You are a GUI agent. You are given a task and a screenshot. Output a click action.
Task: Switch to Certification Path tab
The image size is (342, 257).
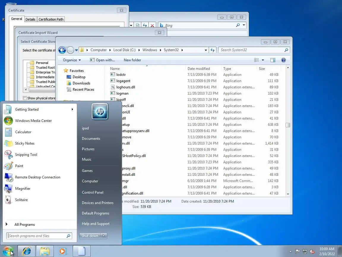(x=51, y=19)
